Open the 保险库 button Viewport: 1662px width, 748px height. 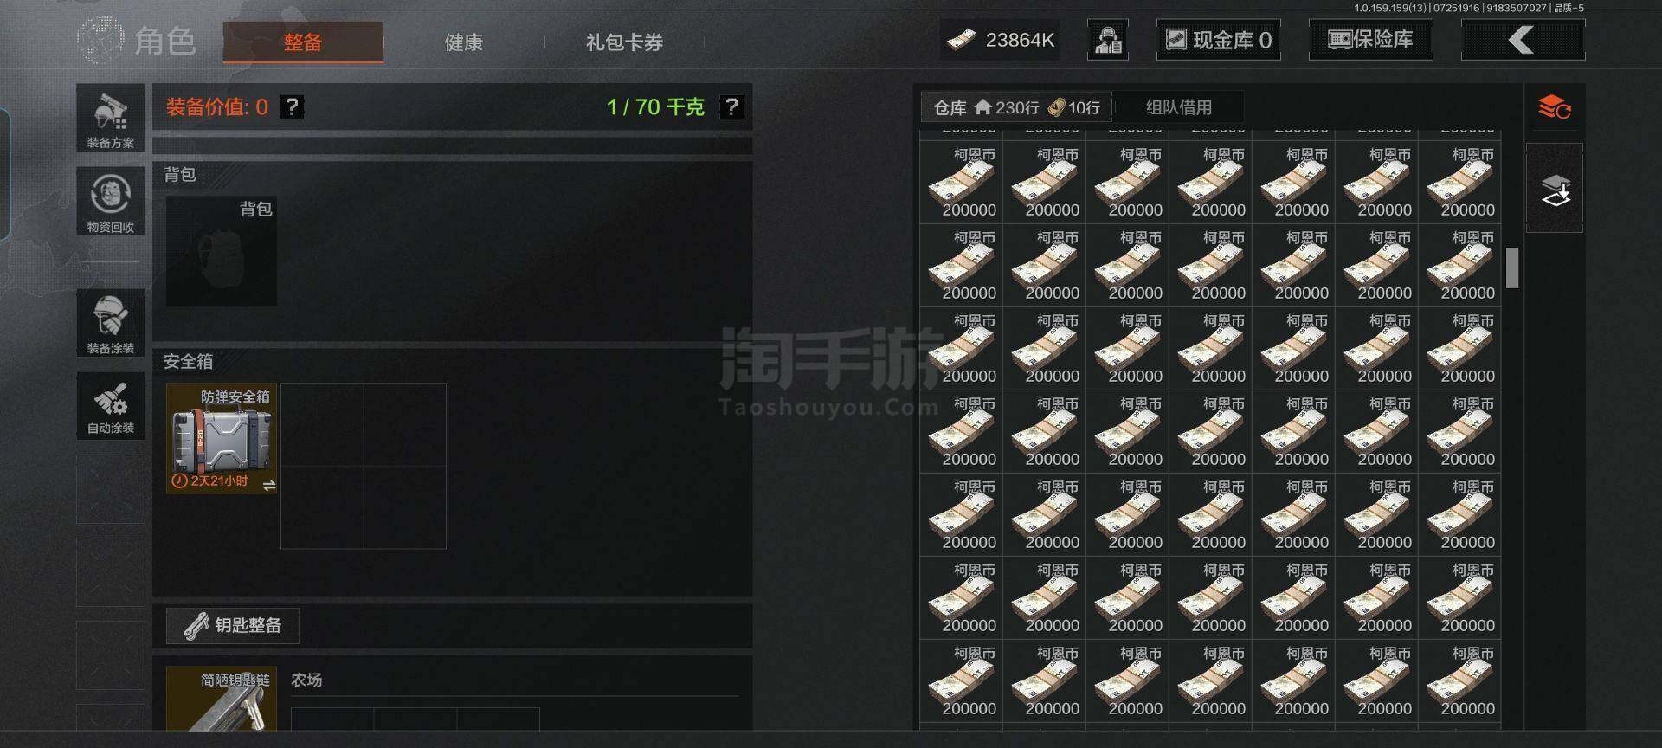pyautogui.click(x=1370, y=40)
